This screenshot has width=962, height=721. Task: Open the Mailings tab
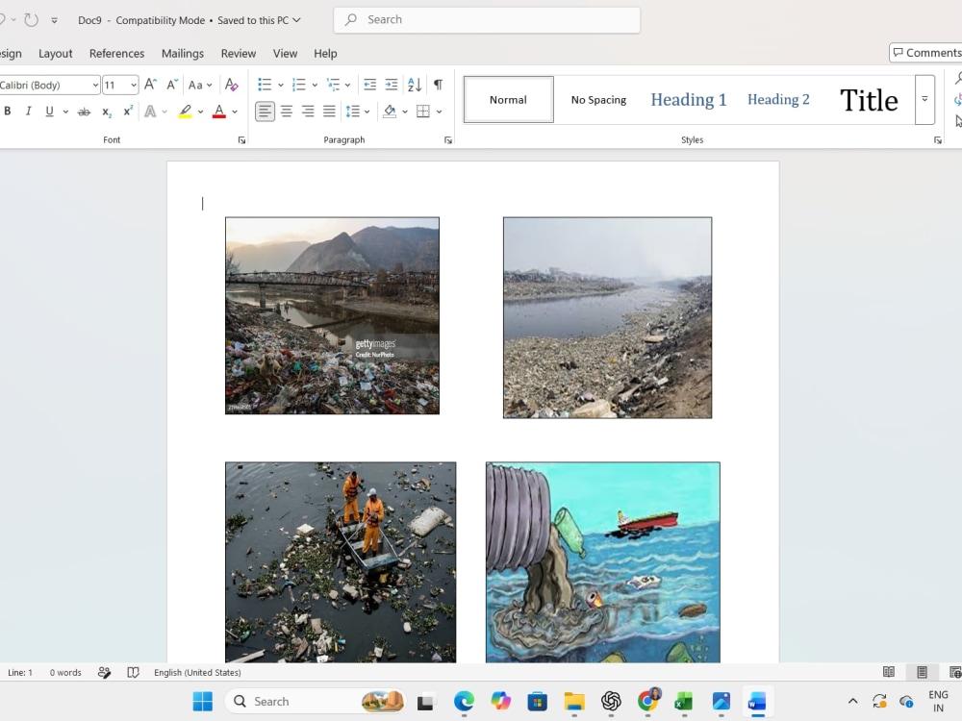tap(182, 53)
